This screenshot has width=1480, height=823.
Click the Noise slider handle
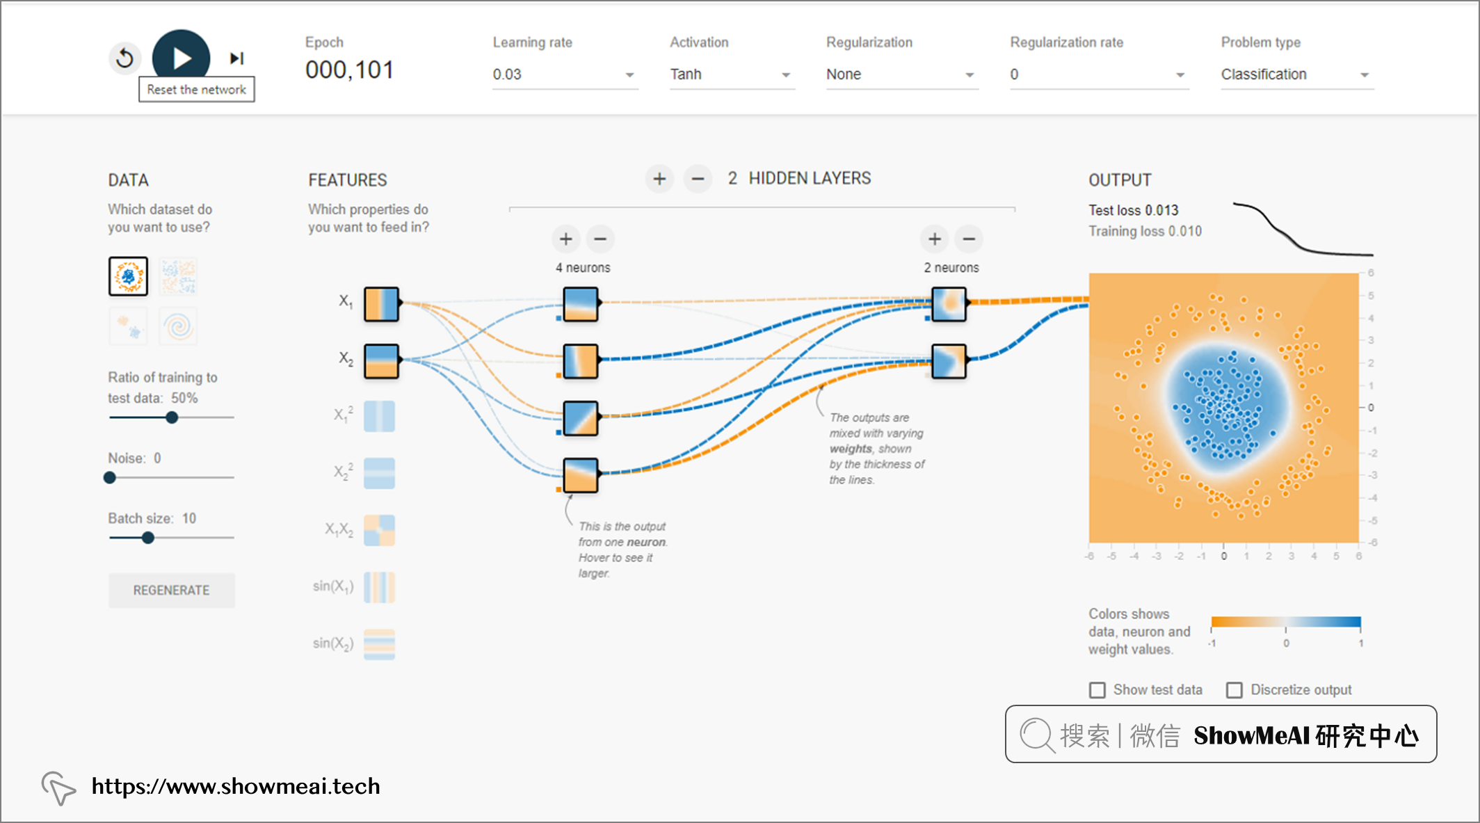point(110,477)
